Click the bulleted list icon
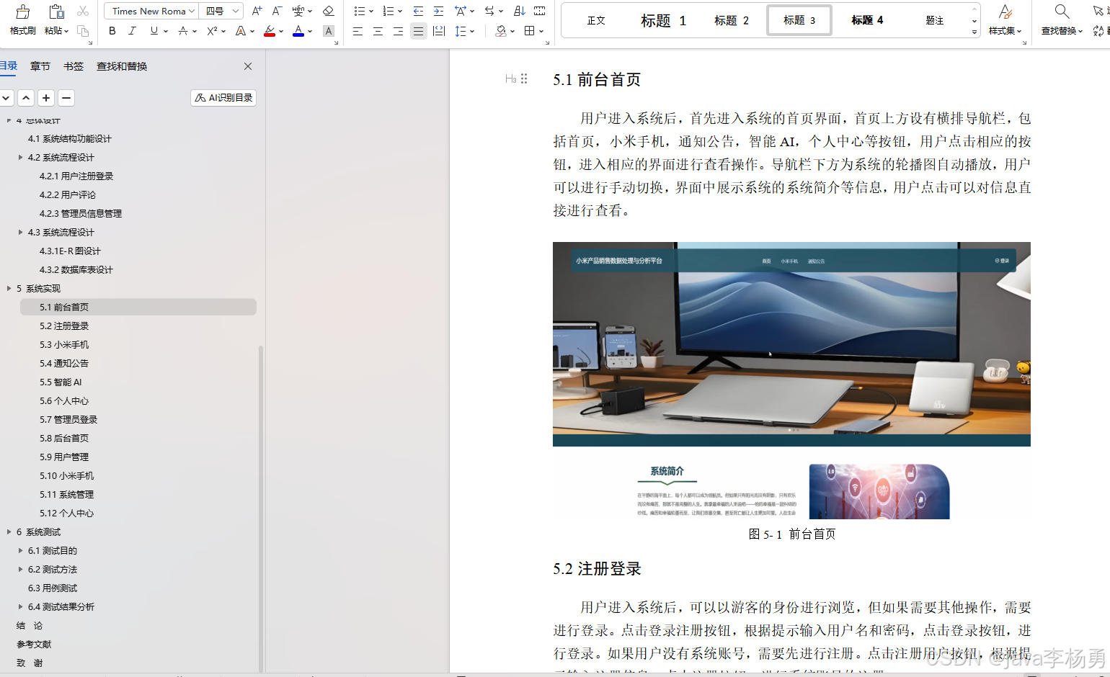 359,11
